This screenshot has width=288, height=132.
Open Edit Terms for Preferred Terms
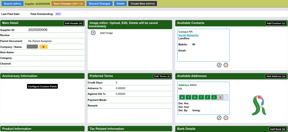[x=162, y=76]
